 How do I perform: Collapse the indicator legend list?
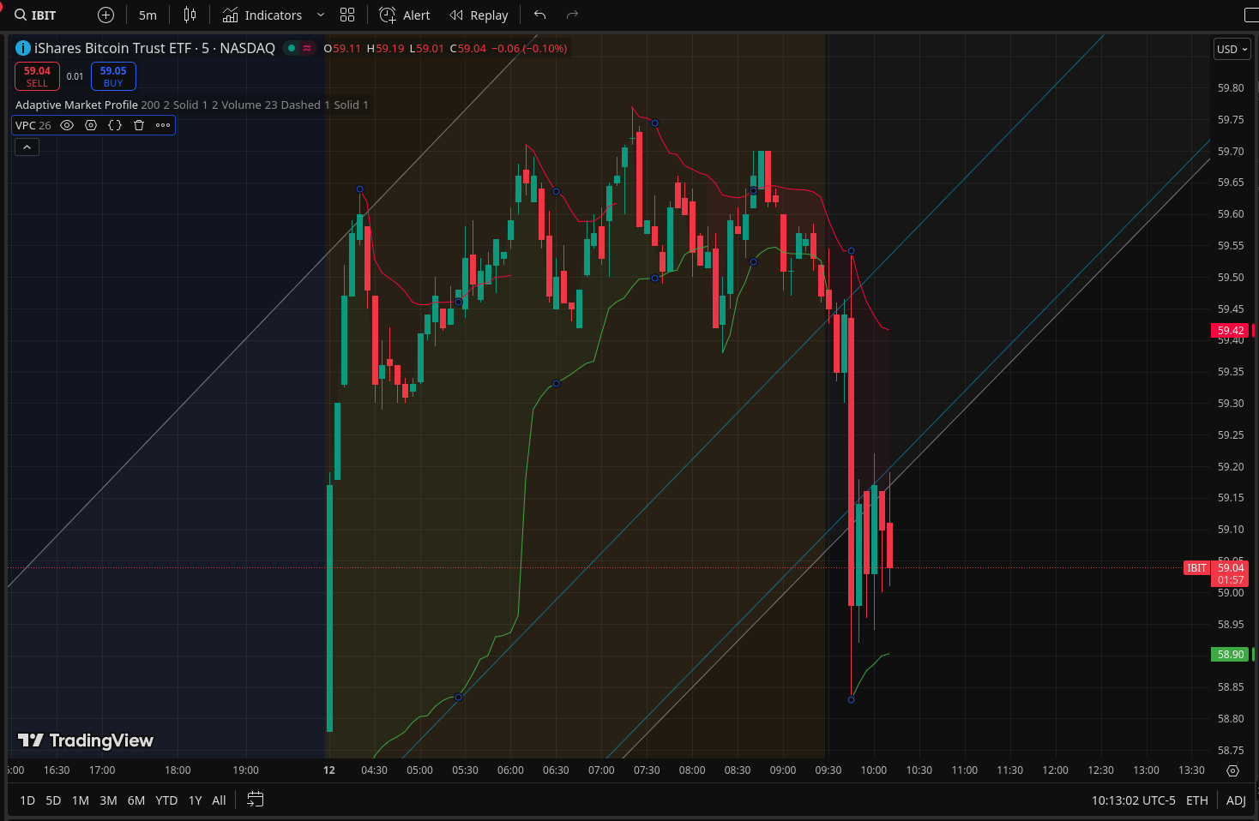(27, 147)
